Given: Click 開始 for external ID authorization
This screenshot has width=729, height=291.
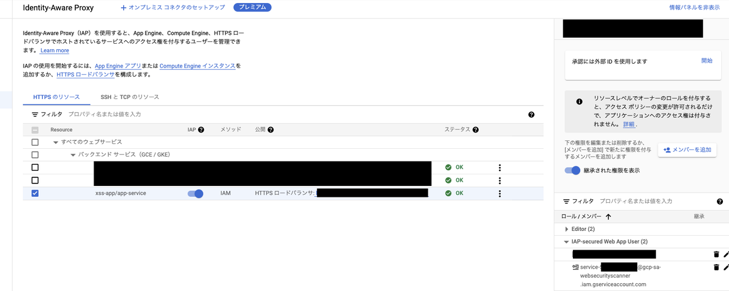Looking at the screenshot, I should tap(707, 61).
